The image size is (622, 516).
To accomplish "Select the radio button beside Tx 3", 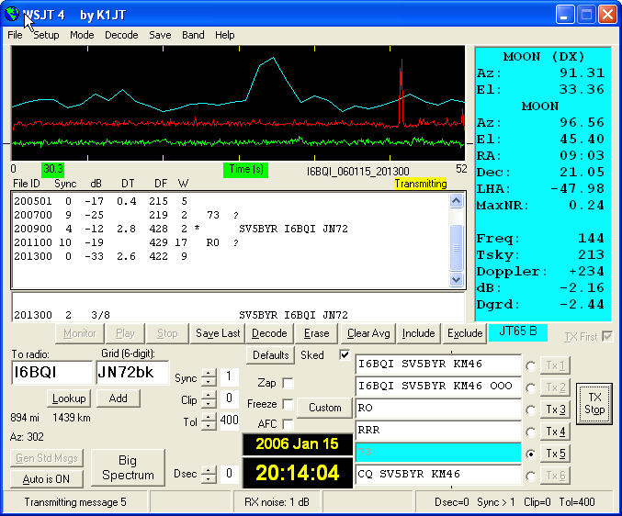I will coord(531,409).
